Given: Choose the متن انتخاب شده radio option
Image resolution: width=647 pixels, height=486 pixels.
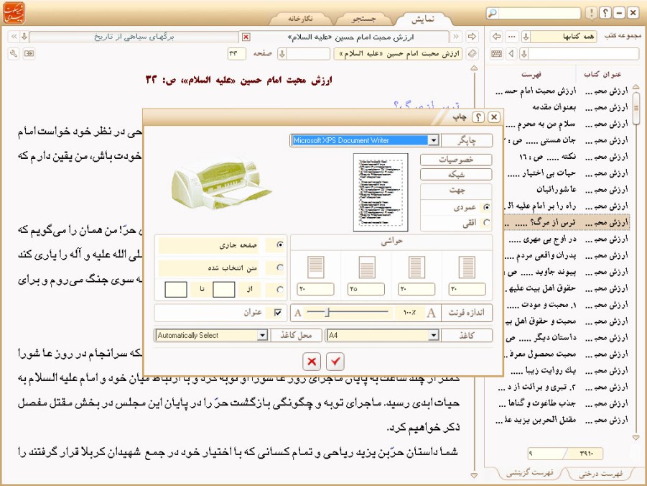Looking at the screenshot, I should pyautogui.click(x=280, y=267).
